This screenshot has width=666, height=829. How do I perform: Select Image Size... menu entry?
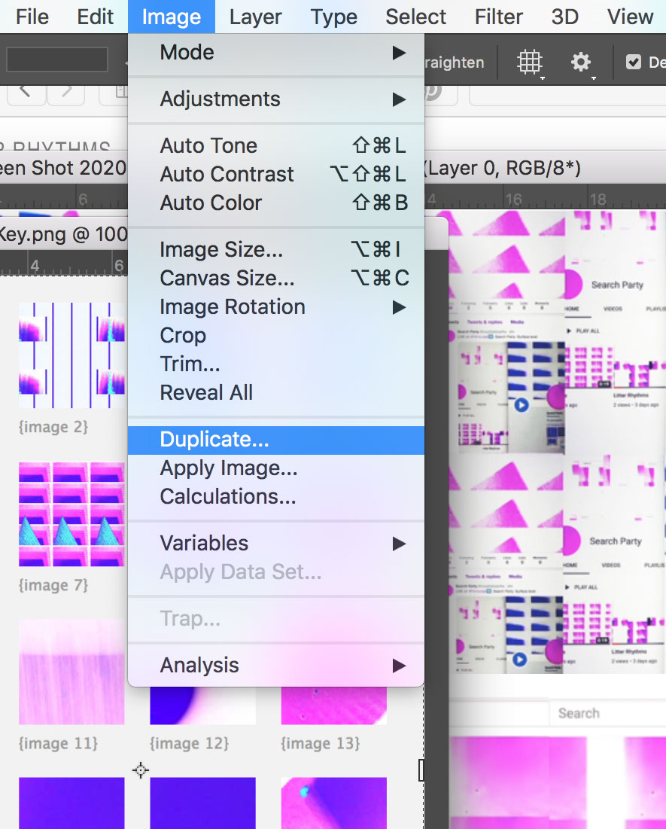click(275, 250)
